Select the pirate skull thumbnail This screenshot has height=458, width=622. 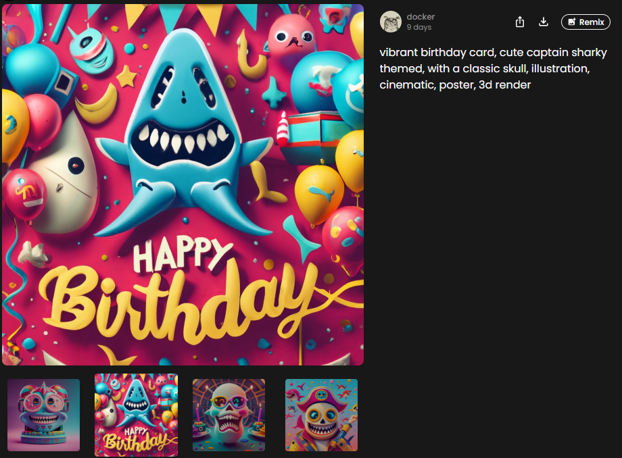coord(321,415)
